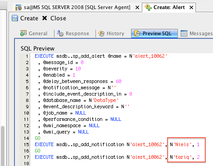Click the Close button label
Viewport: 213px width, 166px height.
tap(58, 18)
